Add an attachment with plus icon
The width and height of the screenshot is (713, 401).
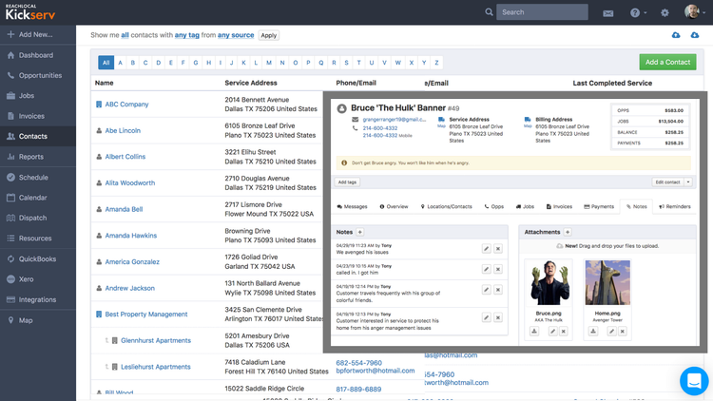click(568, 232)
